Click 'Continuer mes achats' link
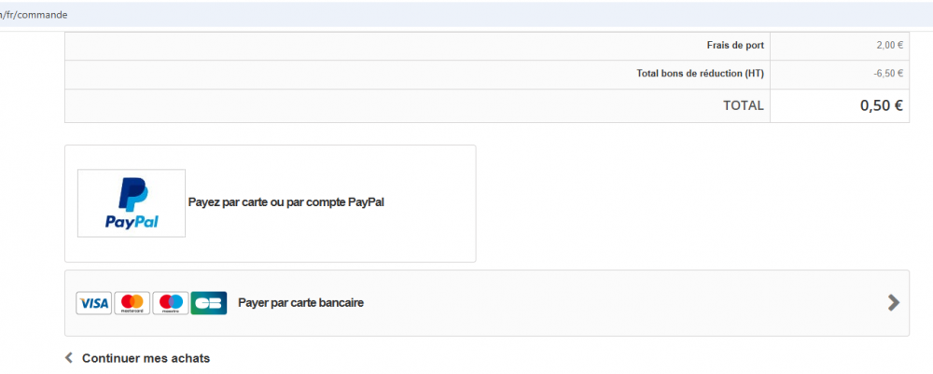The image size is (933, 374). (146, 358)
